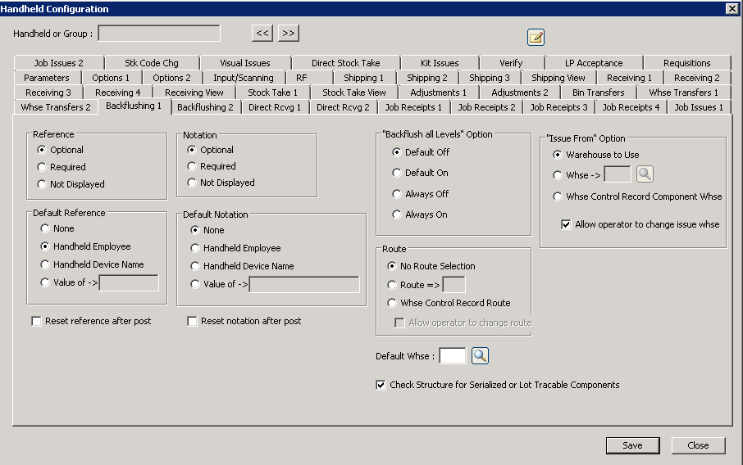Click the Handheld or Group field
The image size is (743, 465).
pyautogui.click(x=159, y=34)
